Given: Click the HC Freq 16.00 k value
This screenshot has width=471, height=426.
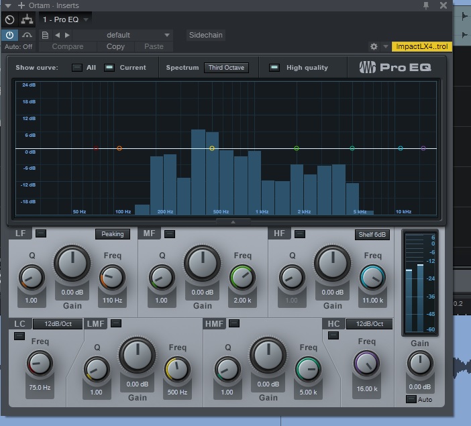Looking at the screenshot, I should point(367,388).
